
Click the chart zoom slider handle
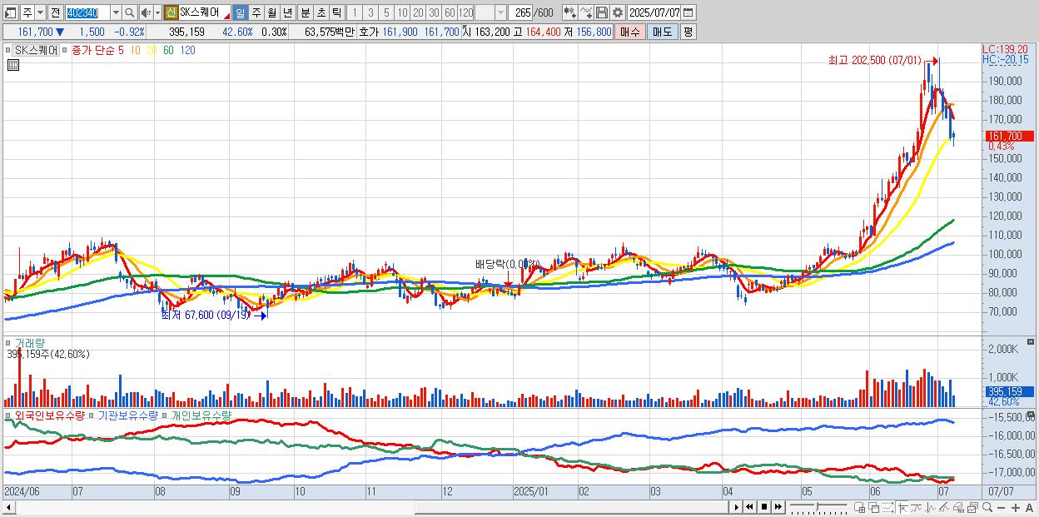click(817, 506)
